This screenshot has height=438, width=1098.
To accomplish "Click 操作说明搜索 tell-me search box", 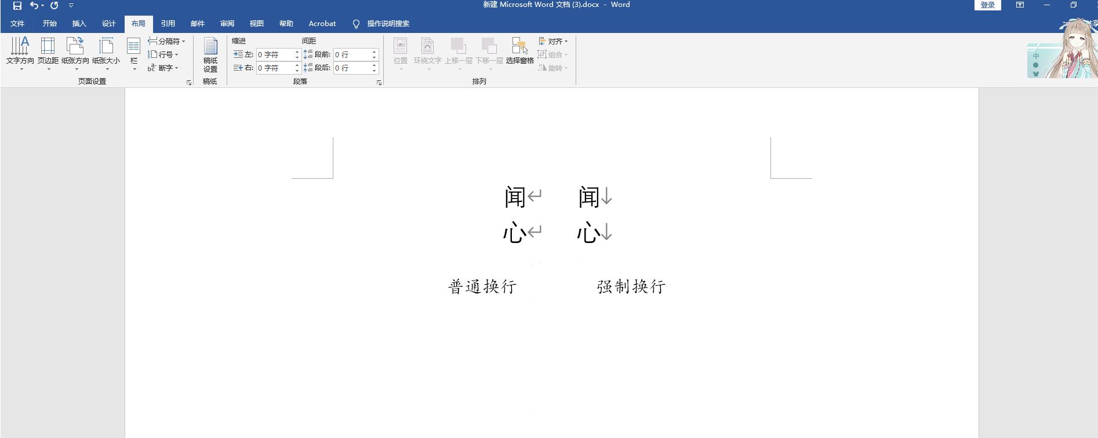I will [x=388, y=24].
